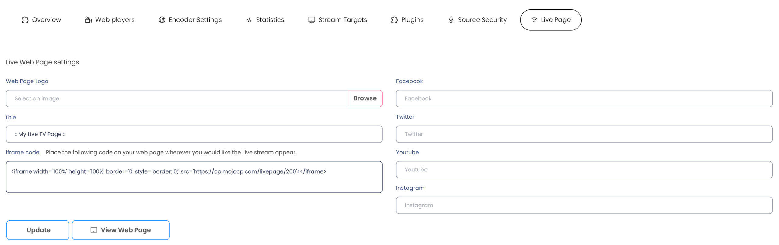
Task: Click the Encoder Settings icon
Action: tap(162, 20)
